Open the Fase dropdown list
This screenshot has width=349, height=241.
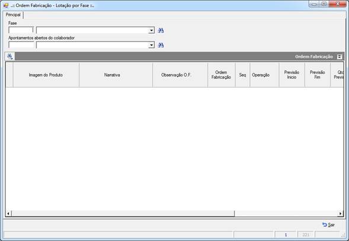coord(151,30)
